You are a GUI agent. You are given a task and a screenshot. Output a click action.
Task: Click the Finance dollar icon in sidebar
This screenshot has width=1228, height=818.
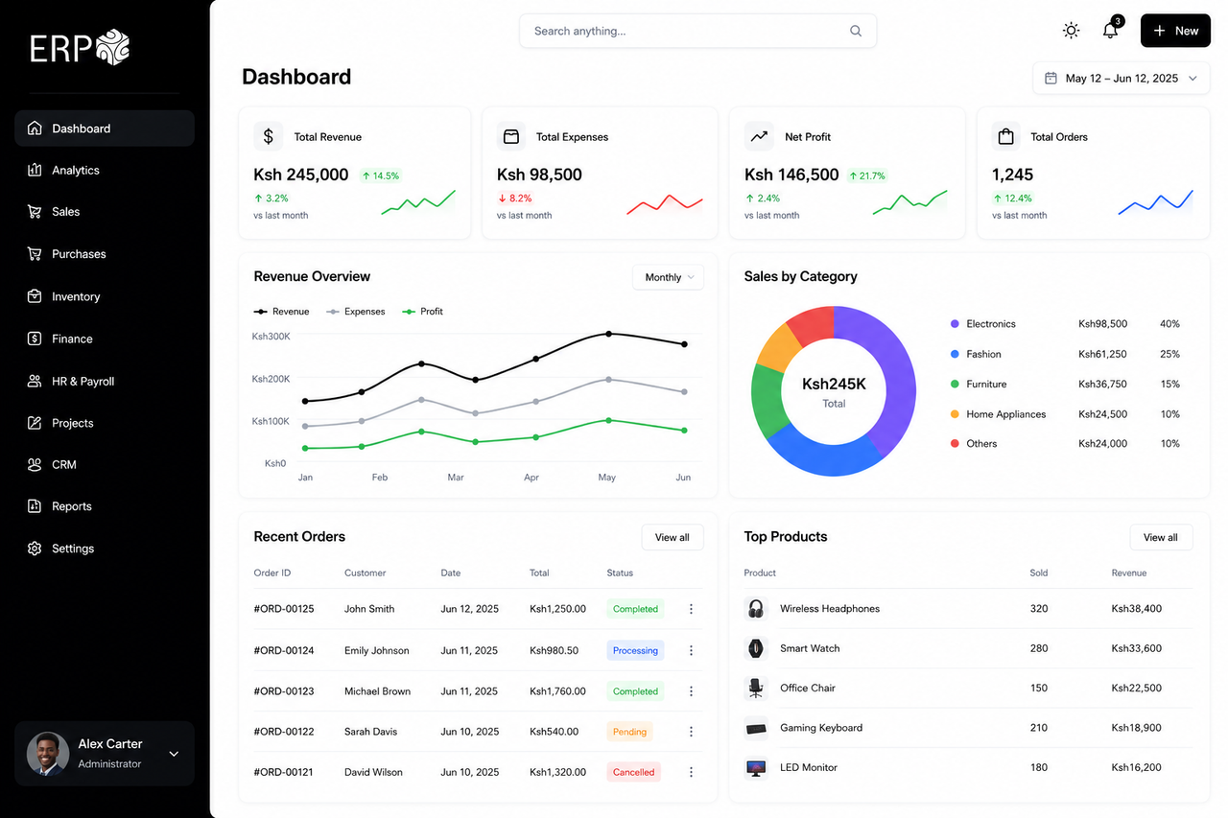pos(35,339)
